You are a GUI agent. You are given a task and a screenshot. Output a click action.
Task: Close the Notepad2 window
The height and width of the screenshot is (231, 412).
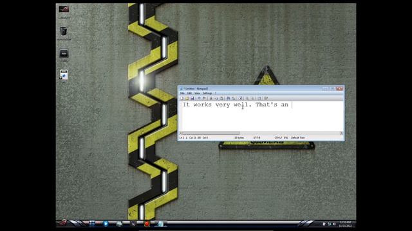(x=340, y=89)
